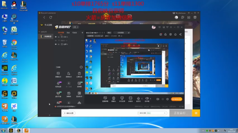
Task: Open the 歌词助手 tool
Action: point(79,94)
